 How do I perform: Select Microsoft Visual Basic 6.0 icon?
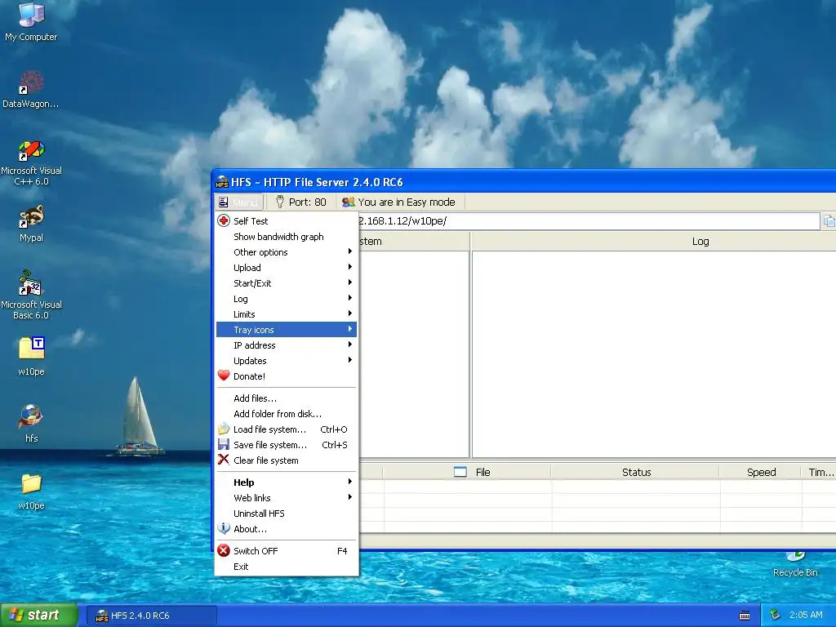(x=31, y=295)
